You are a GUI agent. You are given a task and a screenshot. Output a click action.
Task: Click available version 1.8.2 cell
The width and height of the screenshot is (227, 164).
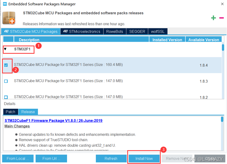tap(204, 97)
